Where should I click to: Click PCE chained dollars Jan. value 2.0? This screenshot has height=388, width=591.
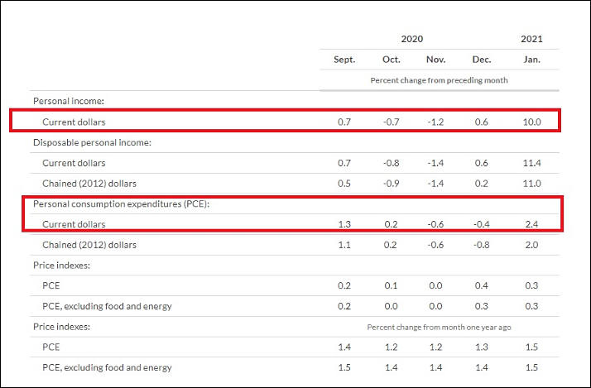coord(532,245)
